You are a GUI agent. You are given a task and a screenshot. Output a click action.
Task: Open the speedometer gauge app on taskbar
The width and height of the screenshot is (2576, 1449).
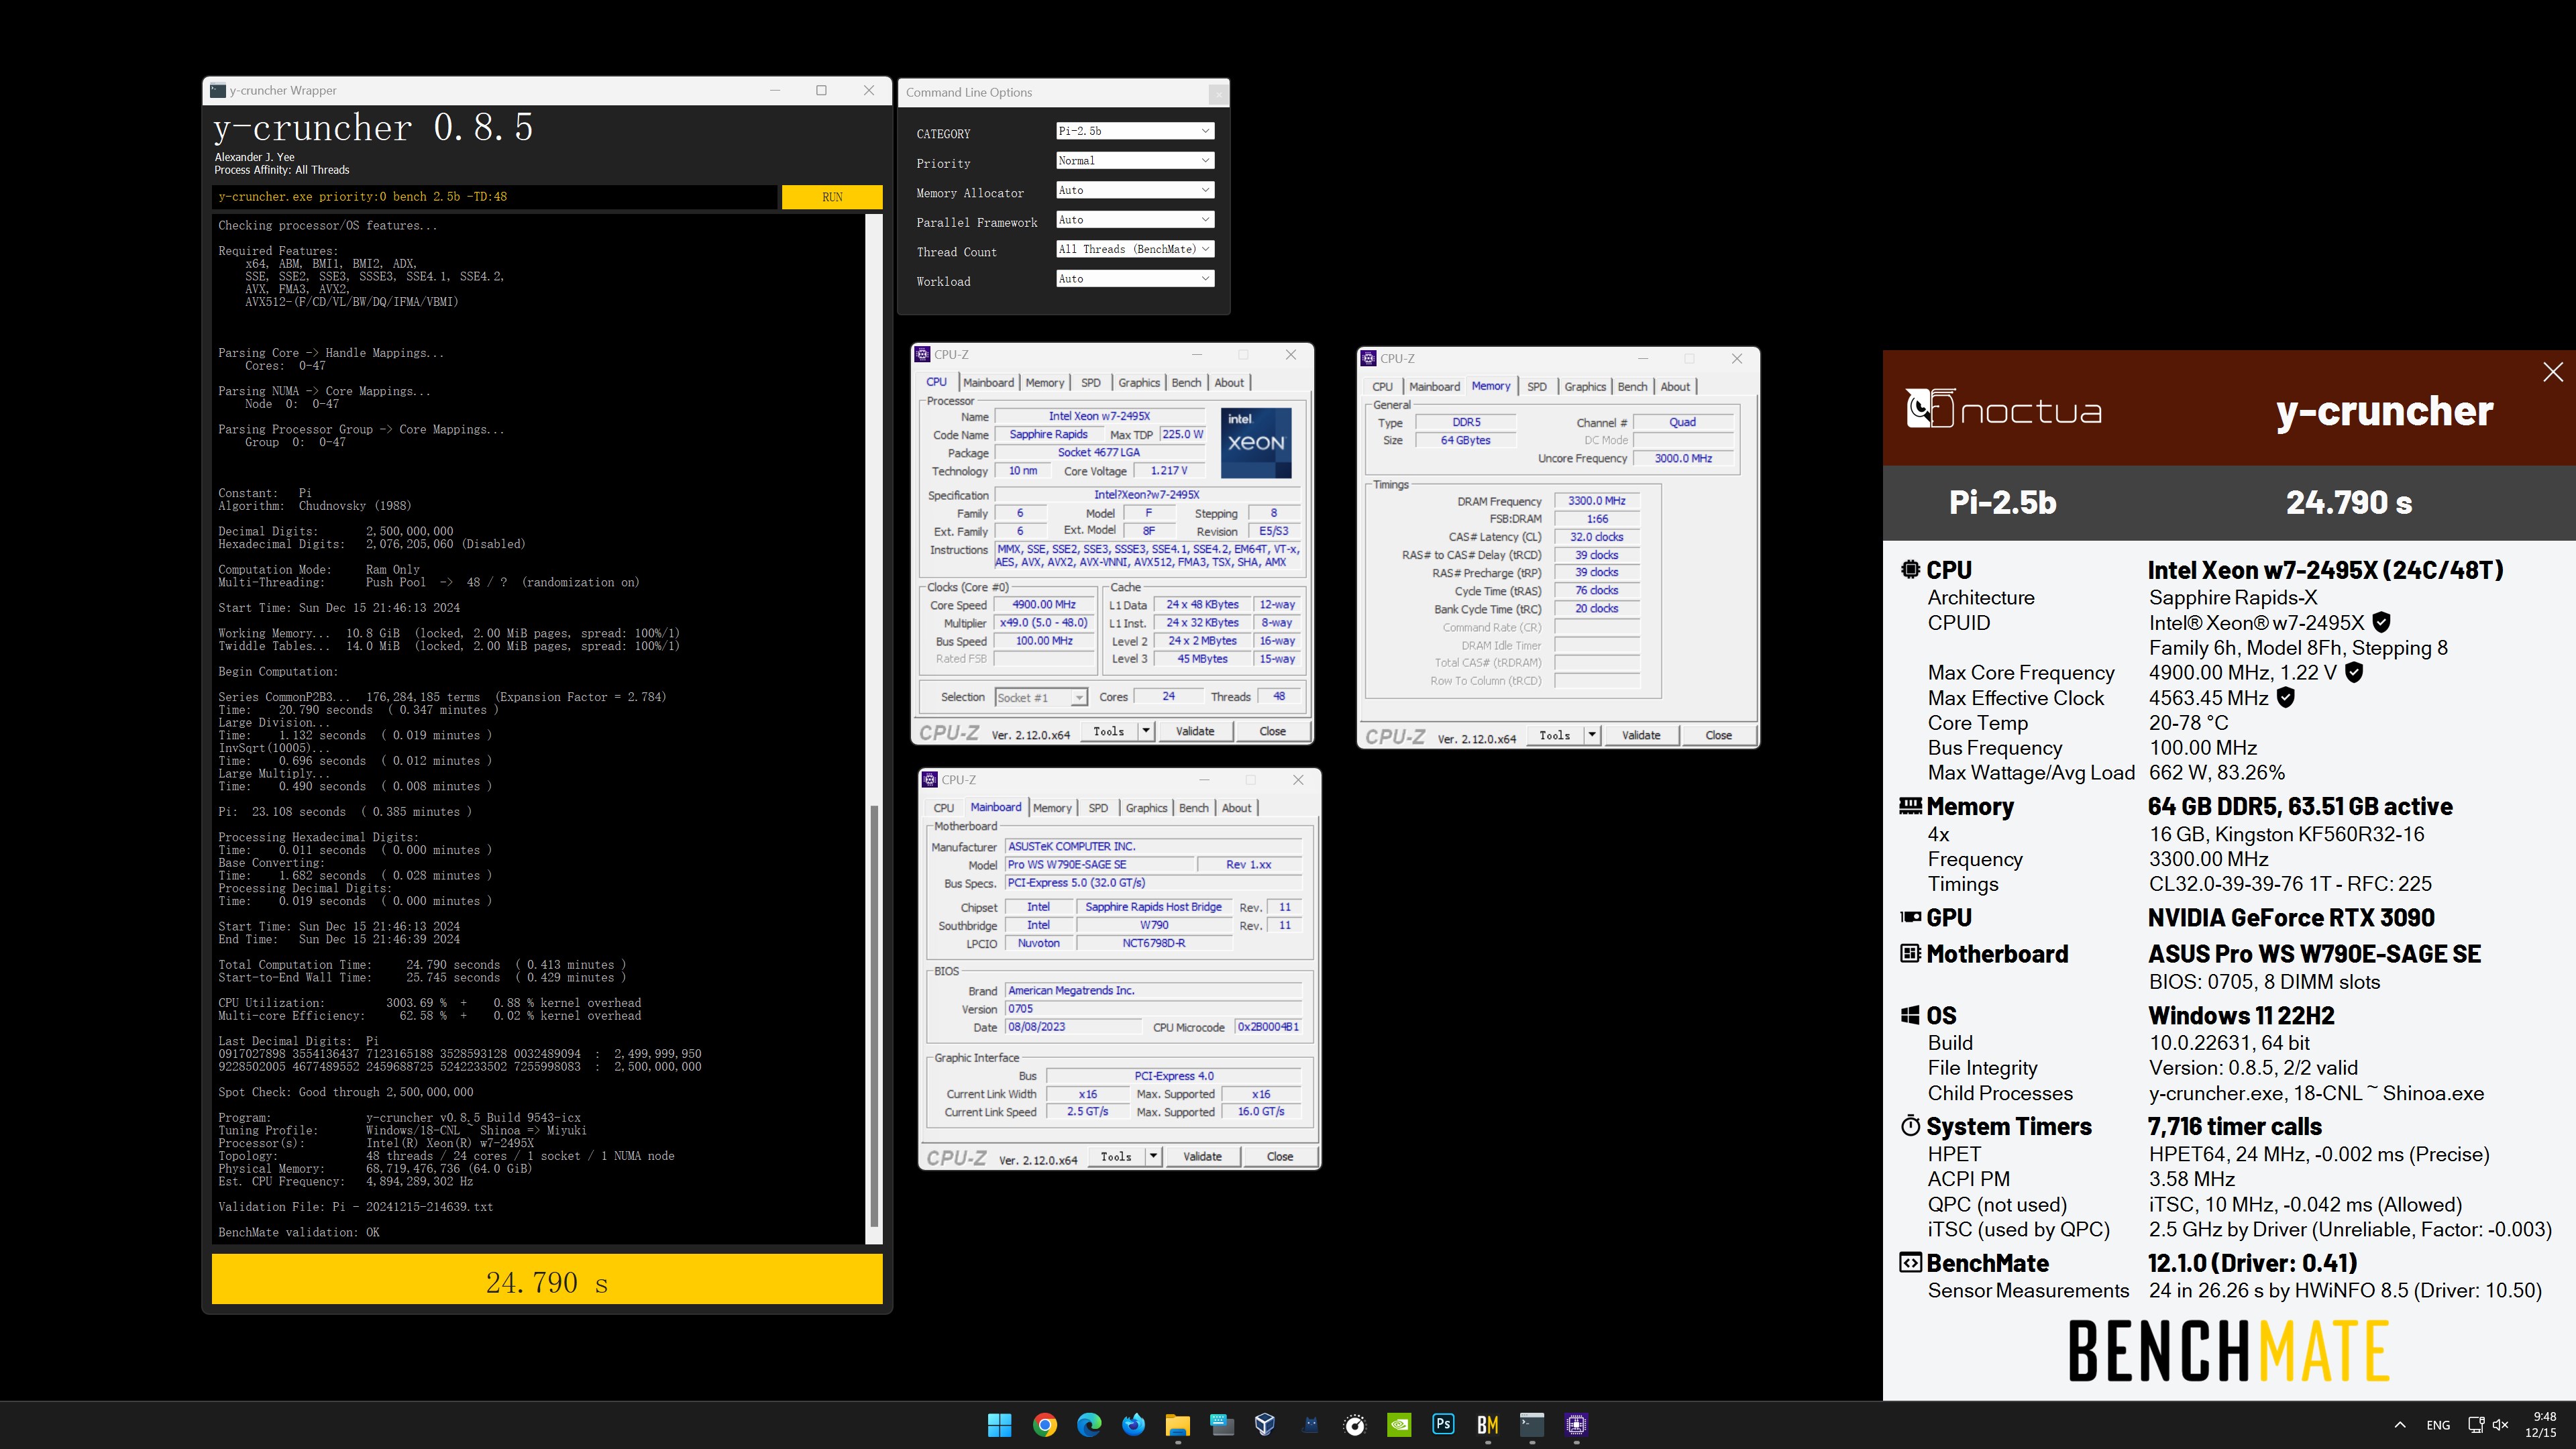(1354, 1425)
